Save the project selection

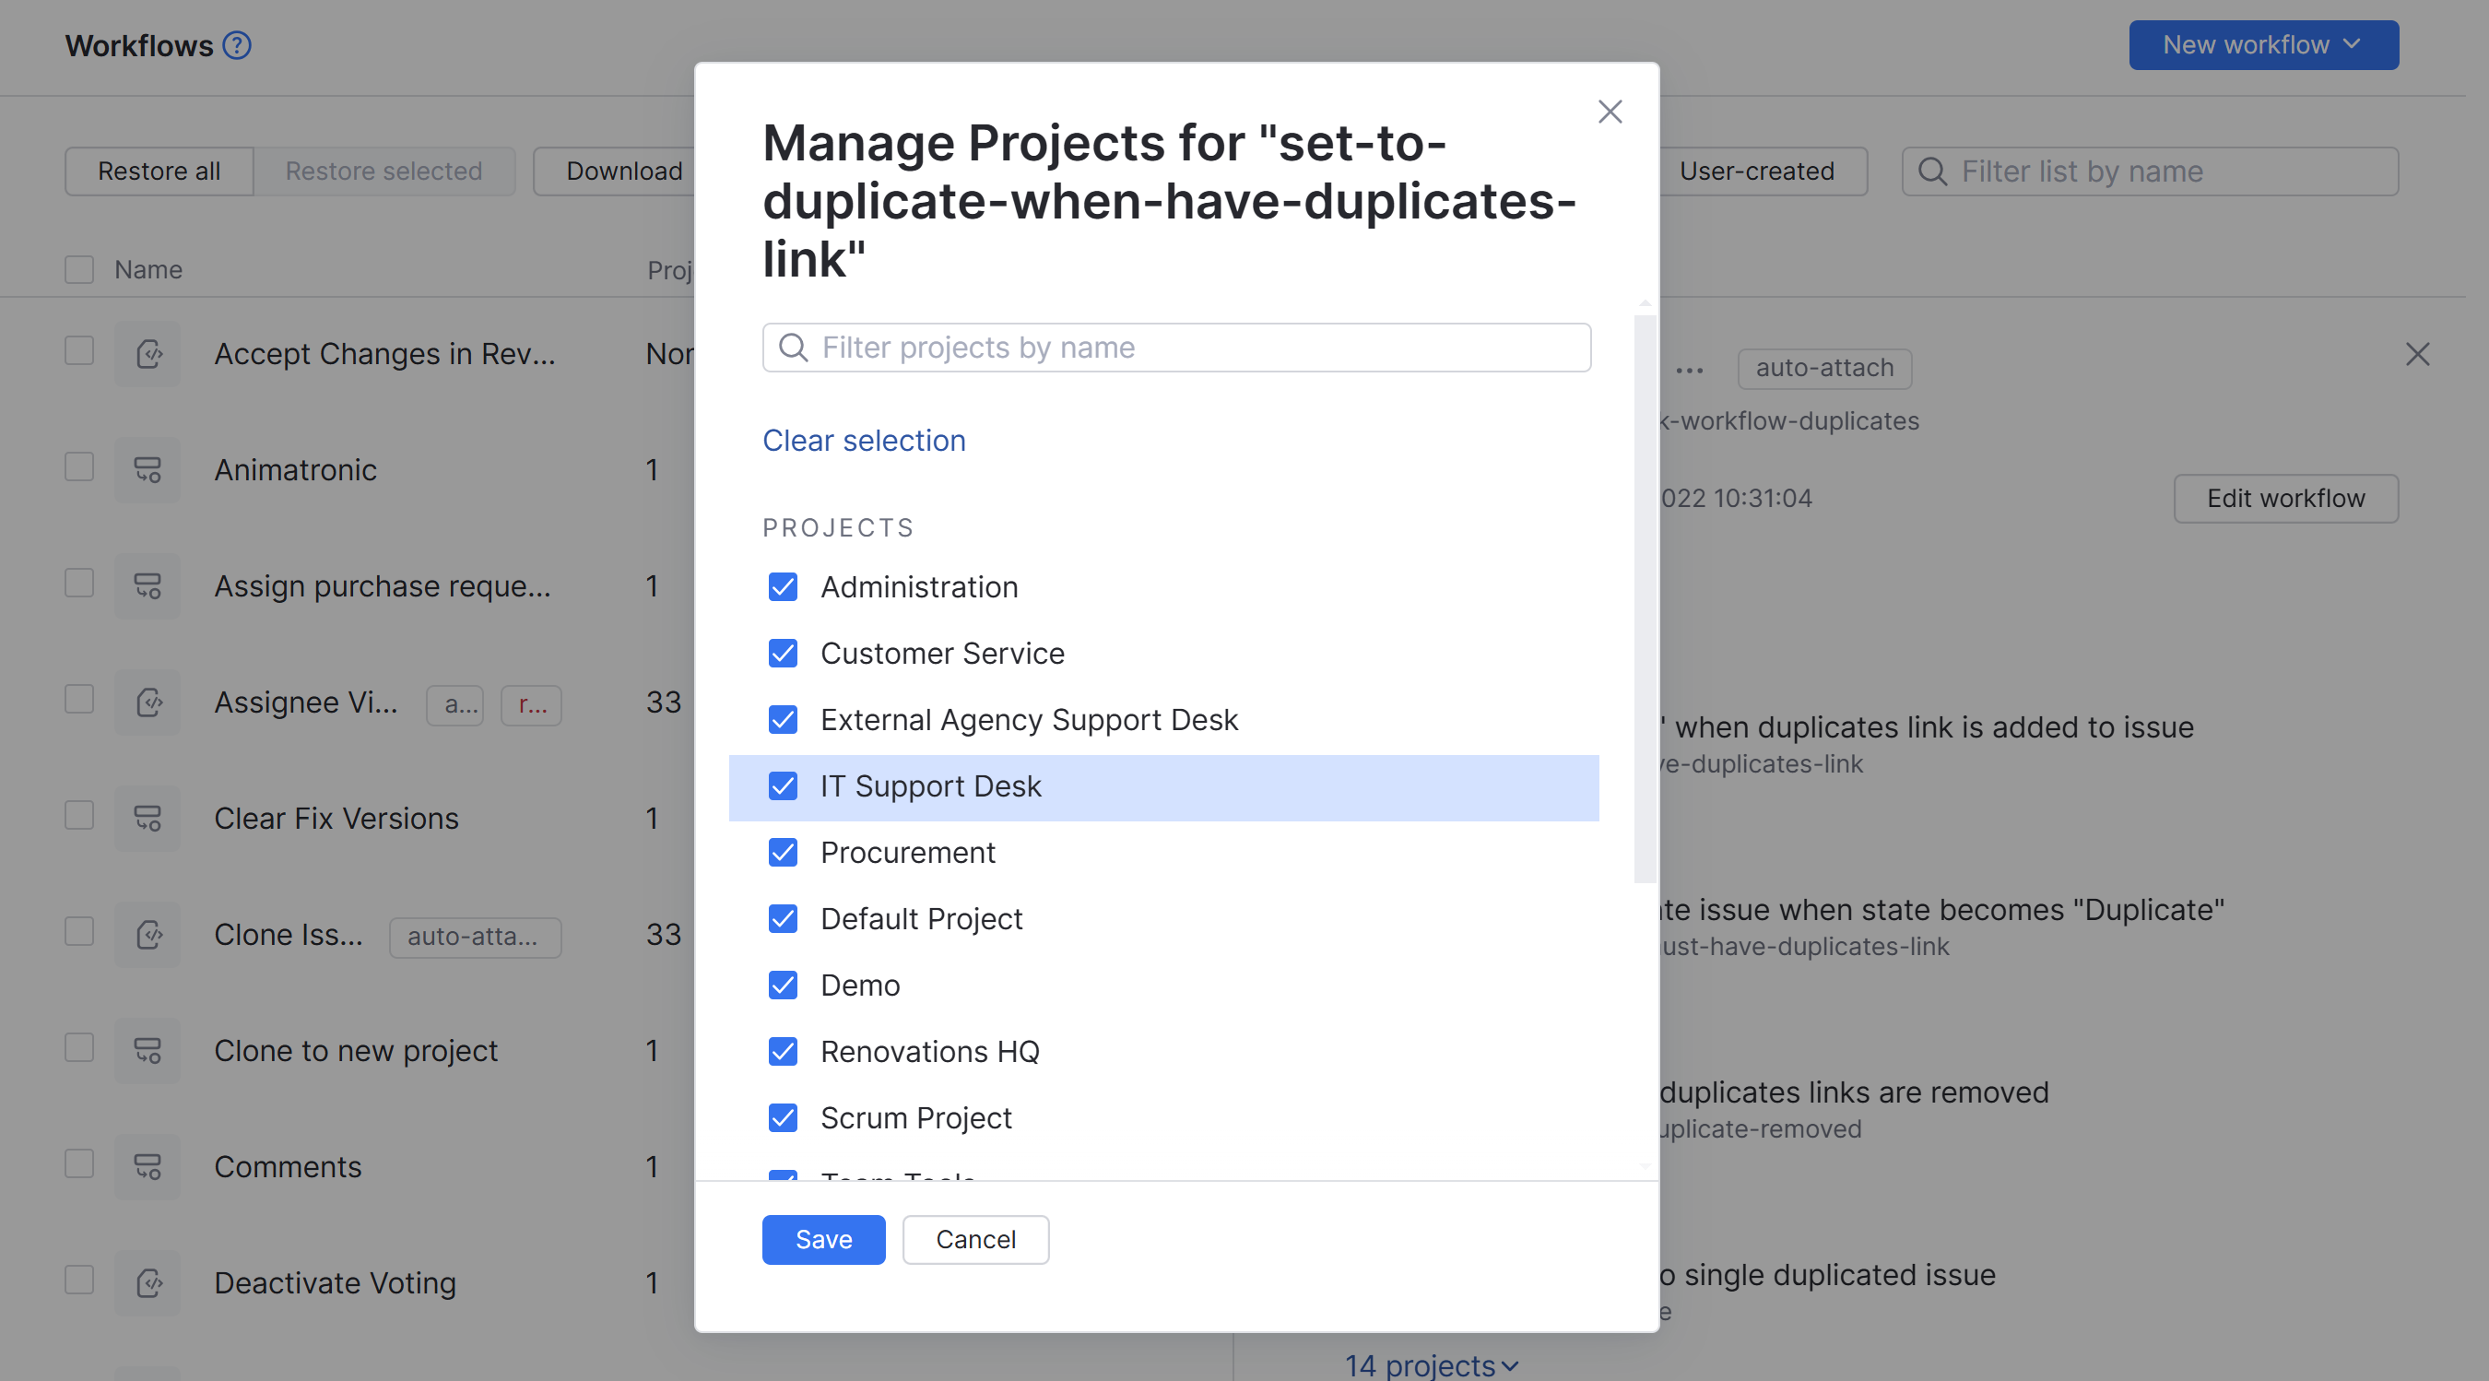point(822,1239)
